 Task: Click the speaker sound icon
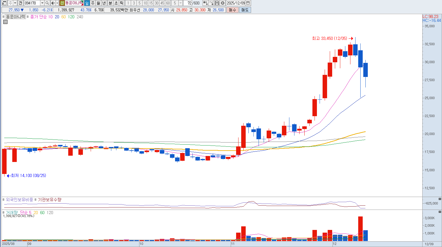click(x=53, y=3)
